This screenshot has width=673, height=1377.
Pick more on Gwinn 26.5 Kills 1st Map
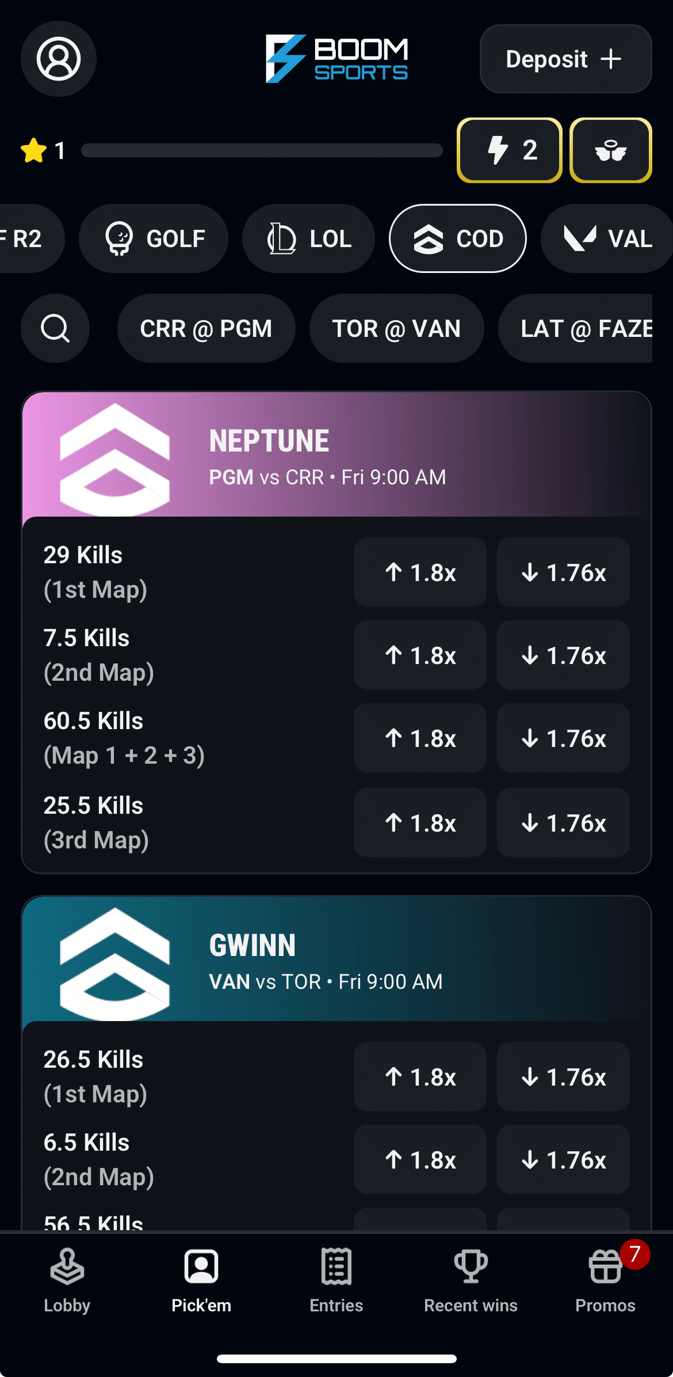(x=420, y=1076)
